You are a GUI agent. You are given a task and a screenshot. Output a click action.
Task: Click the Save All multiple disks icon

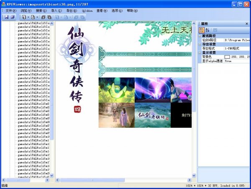click(13, 17)
